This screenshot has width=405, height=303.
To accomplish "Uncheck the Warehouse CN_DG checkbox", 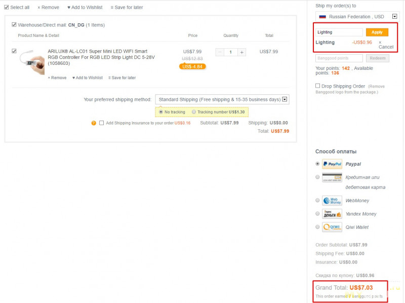I will [x=14, y=25].
